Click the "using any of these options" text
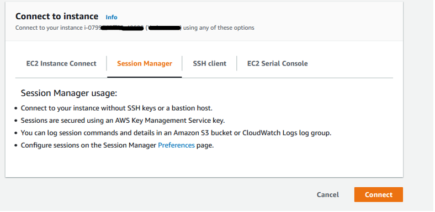Viewport: 435px width, 212px height. (x=219, y=28)
